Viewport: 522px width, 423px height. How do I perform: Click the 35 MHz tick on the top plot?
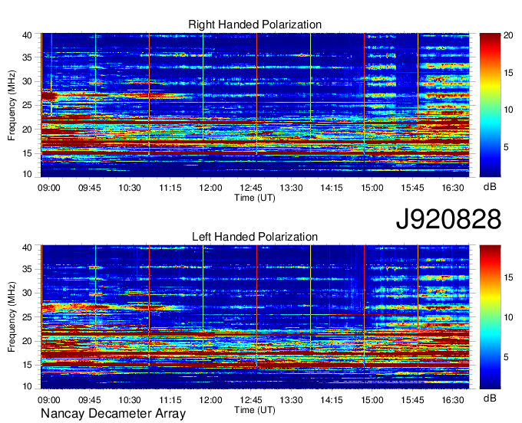27,57
